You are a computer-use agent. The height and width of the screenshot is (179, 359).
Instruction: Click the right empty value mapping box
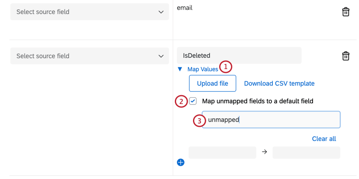306,152
